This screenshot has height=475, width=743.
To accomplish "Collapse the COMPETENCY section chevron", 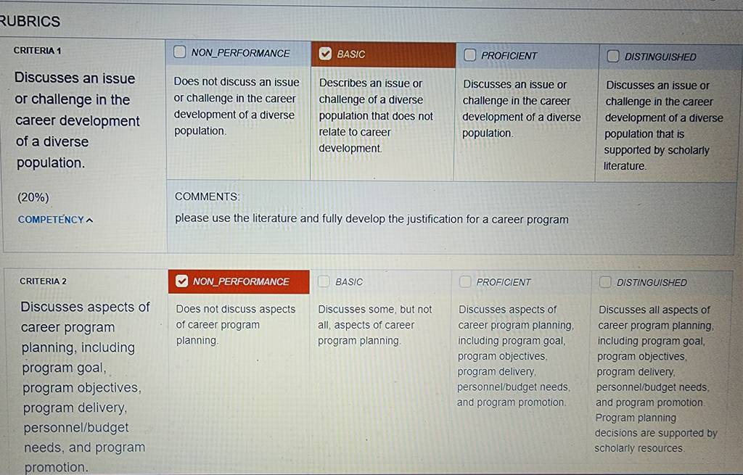I will (90, 220).
